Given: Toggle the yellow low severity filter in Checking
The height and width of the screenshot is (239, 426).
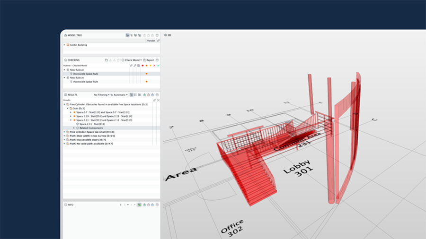Looking at the screenshot, I should pyautogui.click(x=151, y=66).
